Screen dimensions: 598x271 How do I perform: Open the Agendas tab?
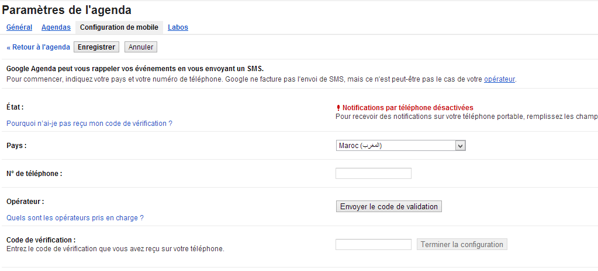[56, 27]
